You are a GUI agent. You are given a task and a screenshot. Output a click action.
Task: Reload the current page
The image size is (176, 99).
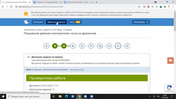point(11,7)
